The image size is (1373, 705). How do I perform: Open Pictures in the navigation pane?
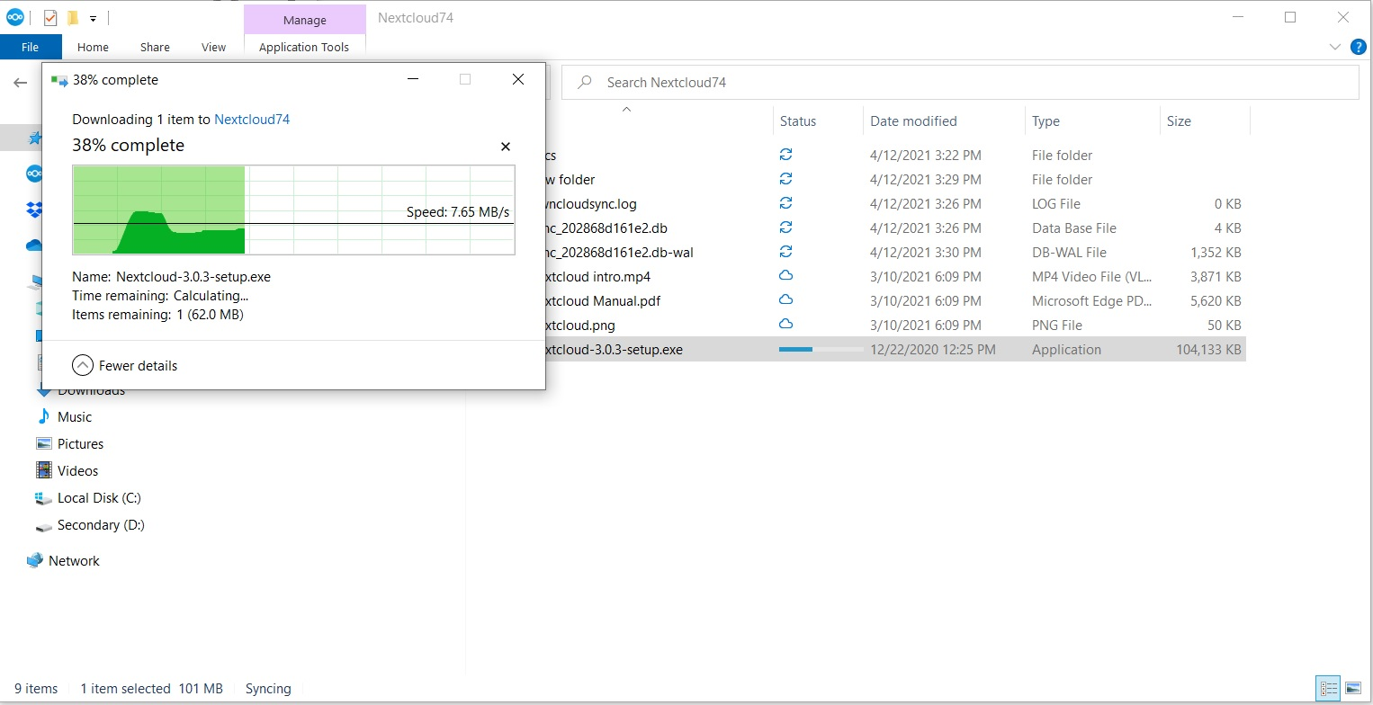[x=80, y=443]
